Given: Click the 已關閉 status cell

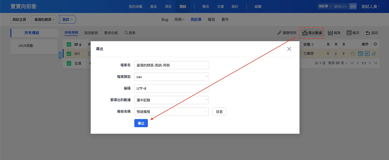Looking at the screenshot, I should pos(308,54).
